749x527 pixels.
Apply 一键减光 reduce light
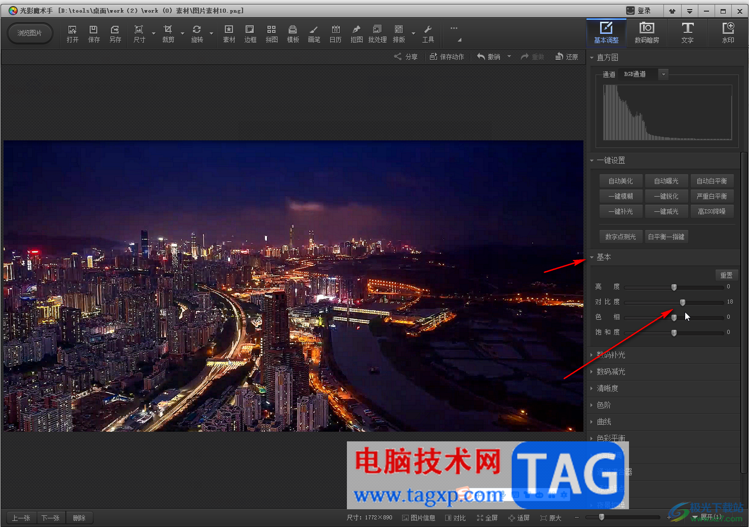click(x=666, y=211)
